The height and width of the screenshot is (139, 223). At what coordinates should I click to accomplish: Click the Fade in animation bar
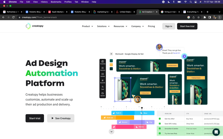(x=123, y=113)
